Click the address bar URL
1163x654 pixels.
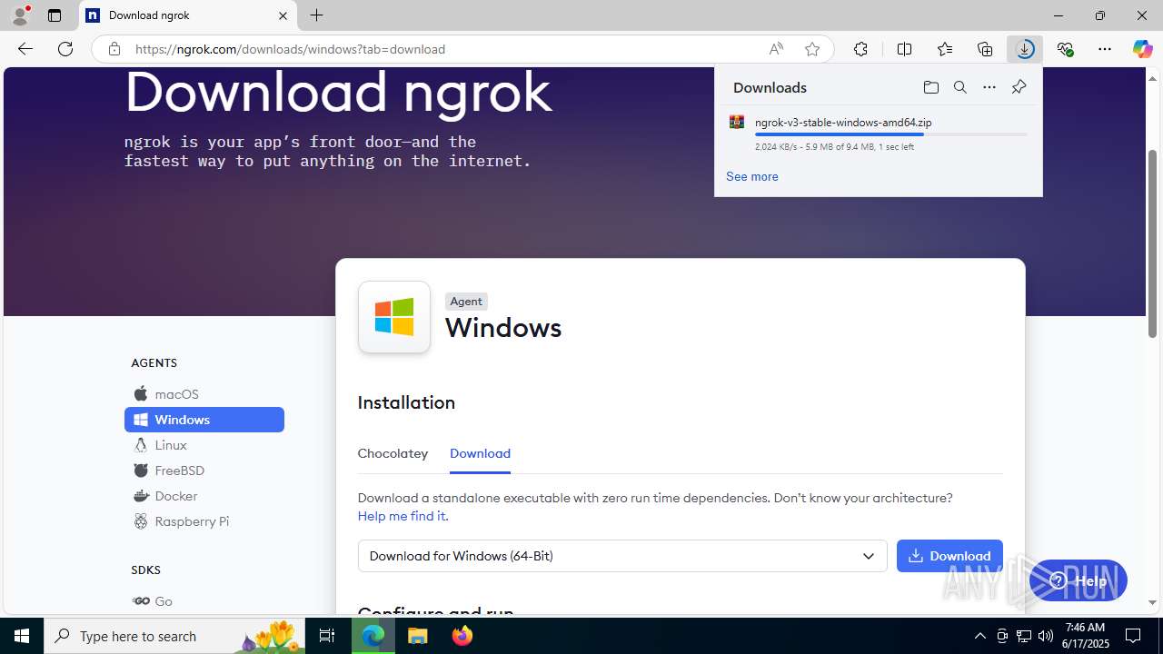[x=290, y=49]
